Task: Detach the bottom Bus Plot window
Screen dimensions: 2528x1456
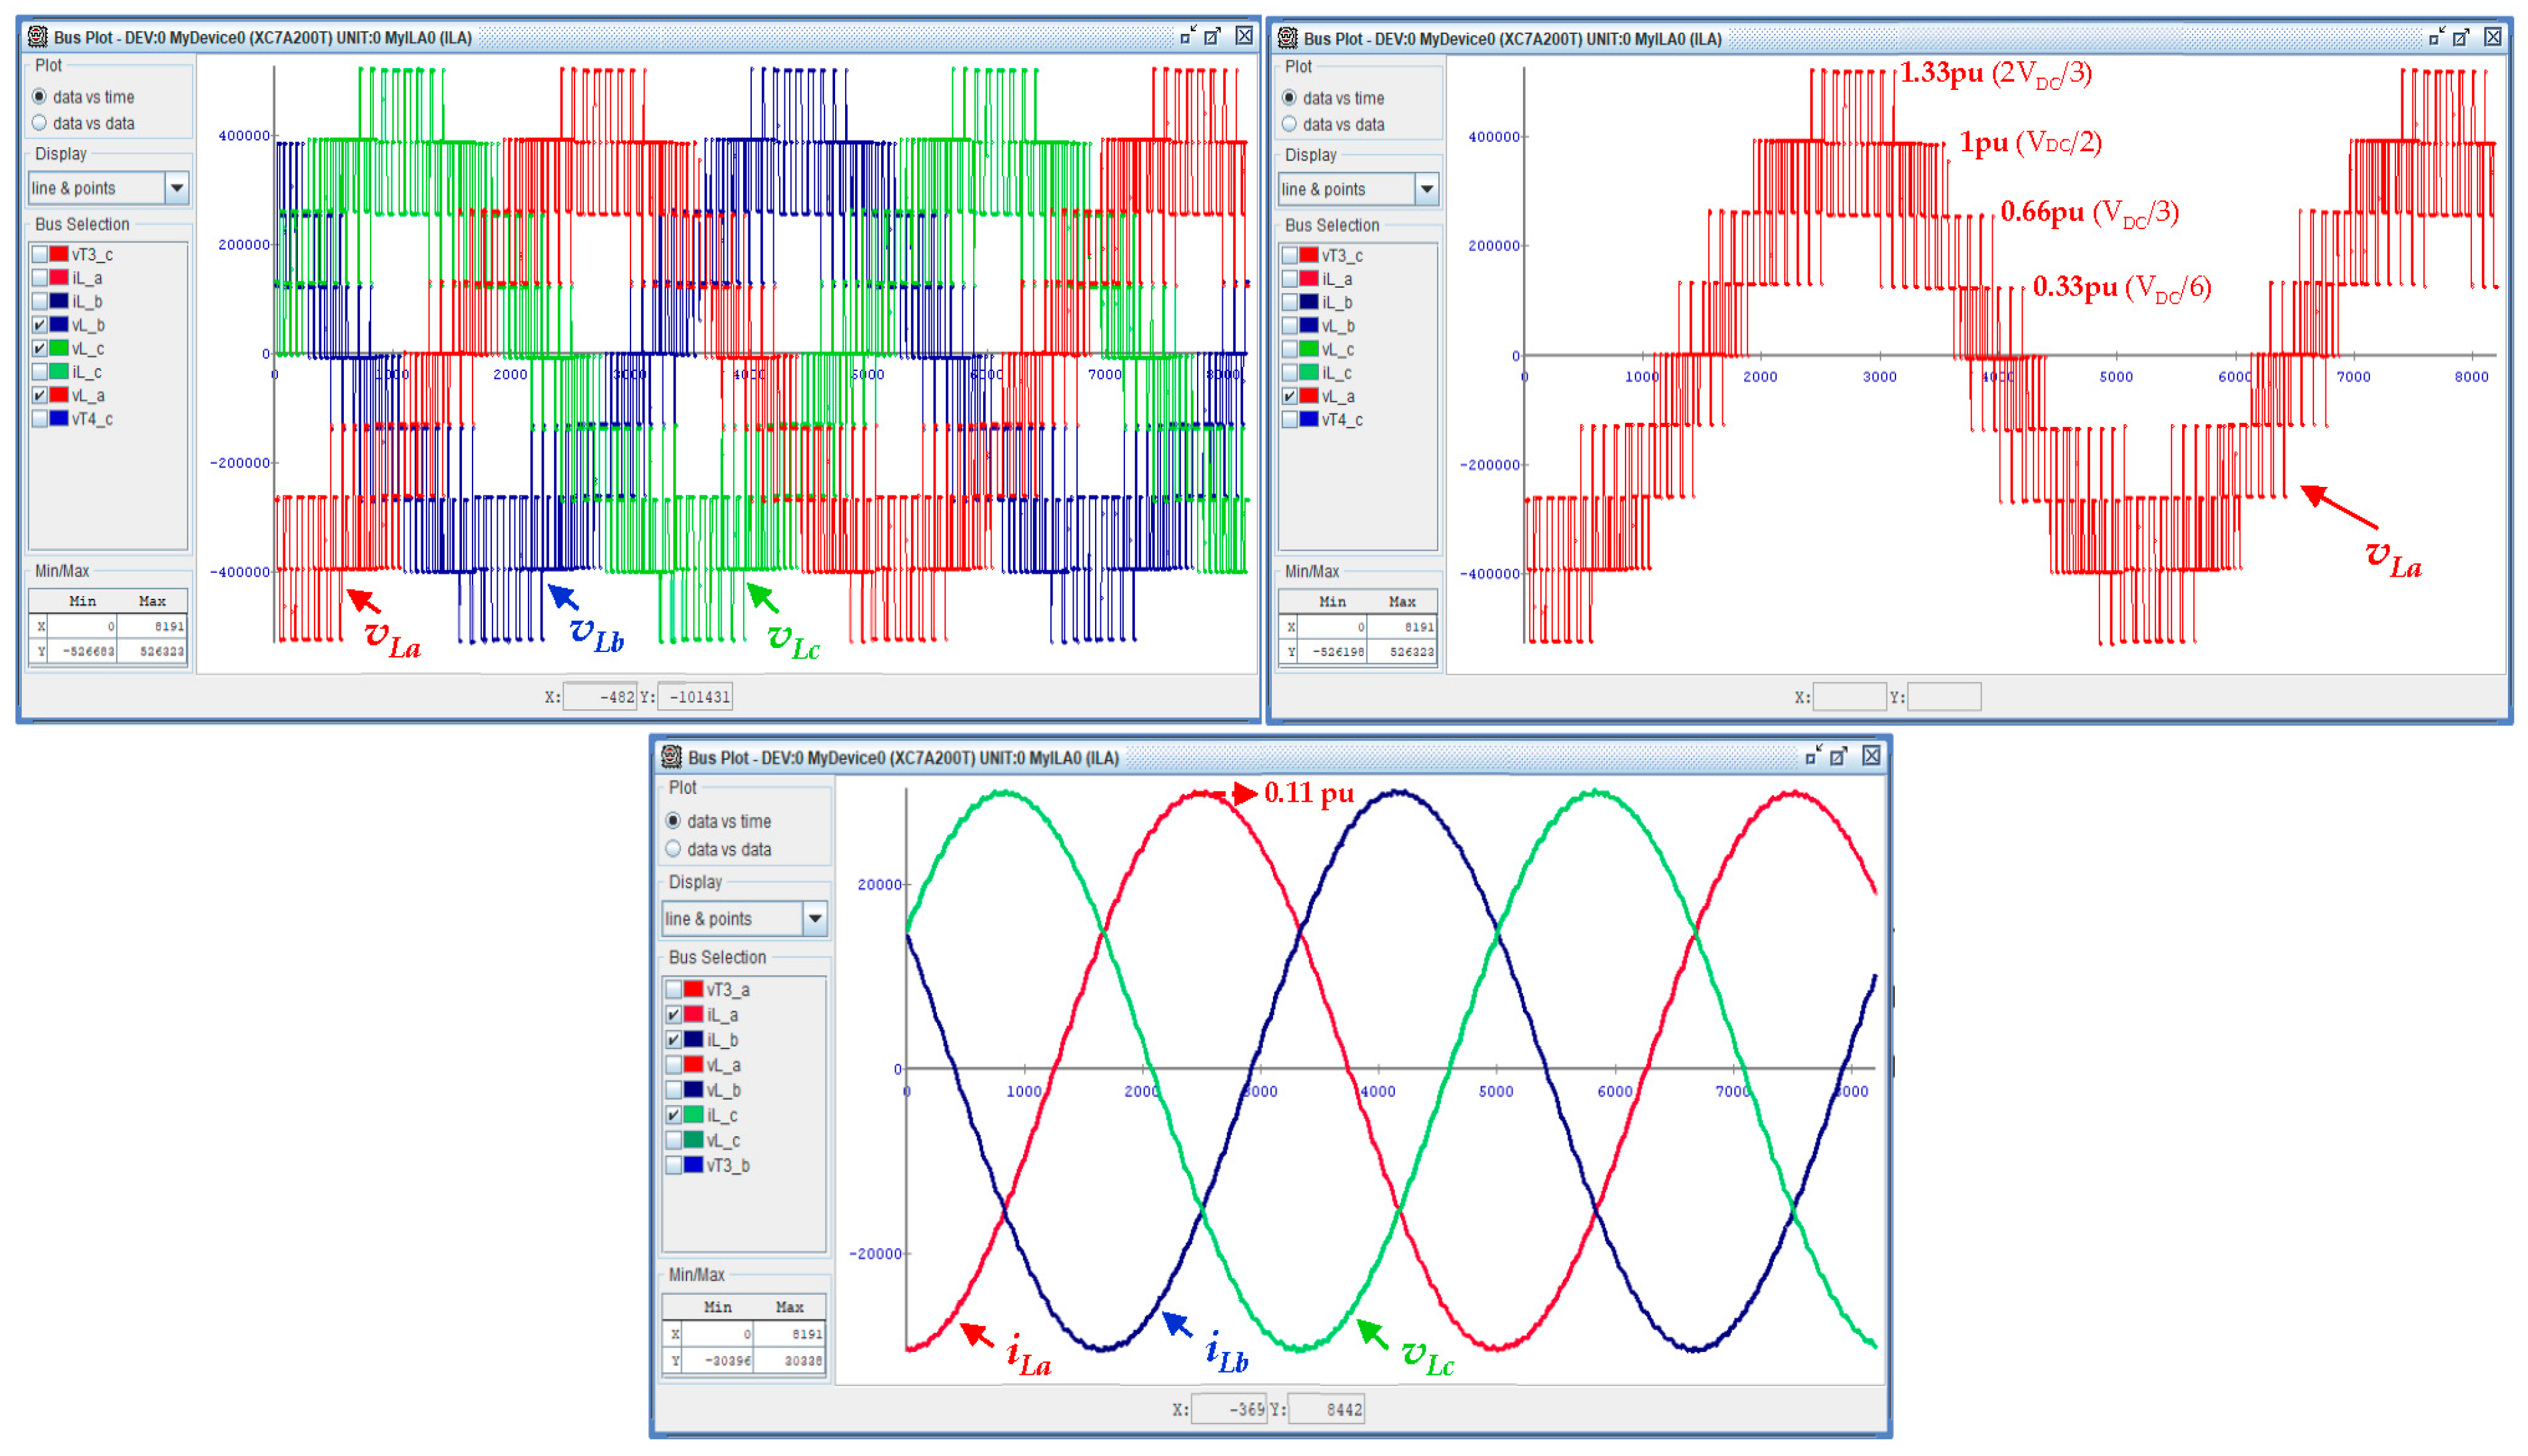Action: pos(1839,757)
